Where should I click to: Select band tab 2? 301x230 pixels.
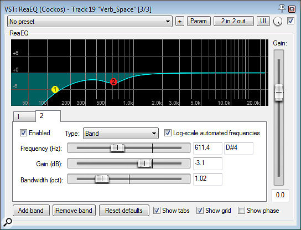tap(48, 116)
